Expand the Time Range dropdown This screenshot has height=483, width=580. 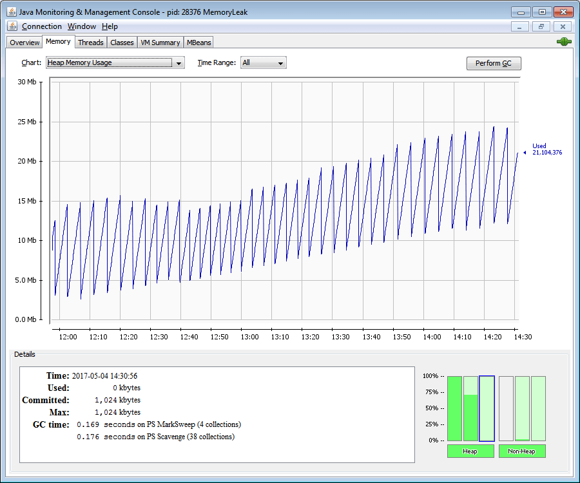click(x=263, y=62)
